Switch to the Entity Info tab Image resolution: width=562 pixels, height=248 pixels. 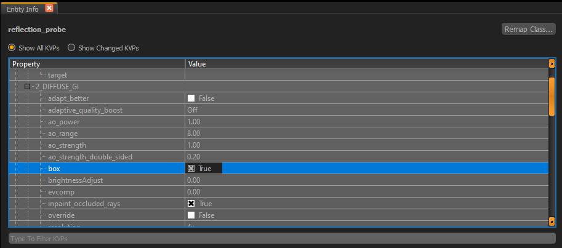click(22, 9)
